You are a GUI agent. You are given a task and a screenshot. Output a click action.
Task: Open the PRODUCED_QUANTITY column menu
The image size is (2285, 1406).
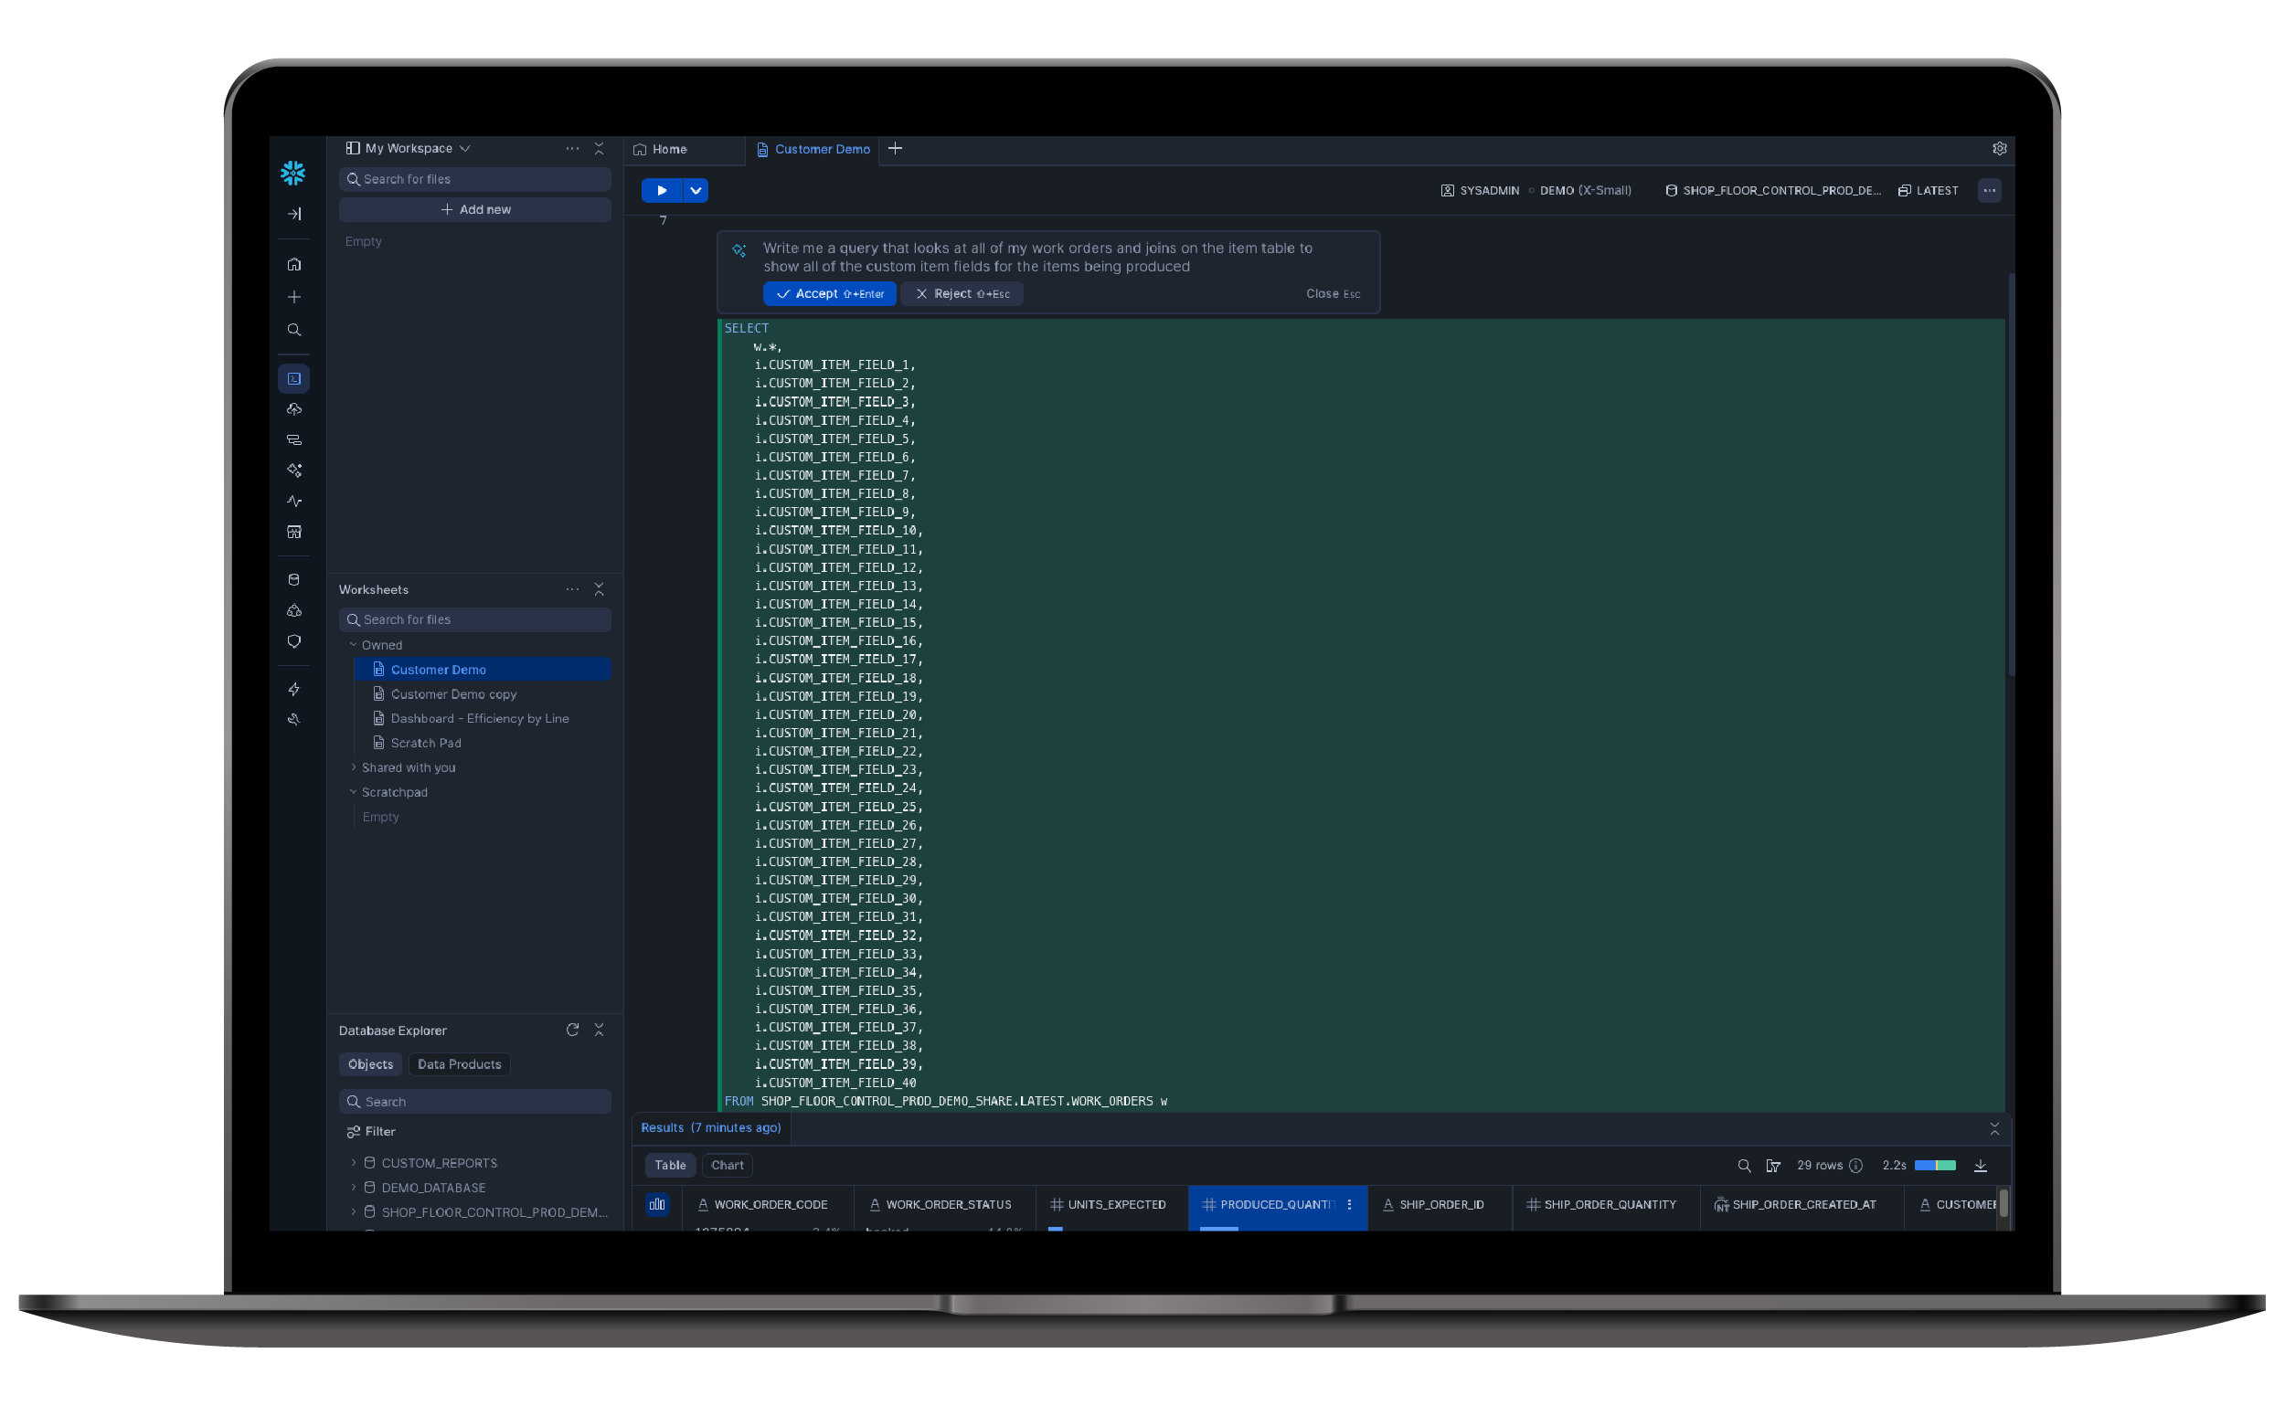click(x=1350, y=1204)
